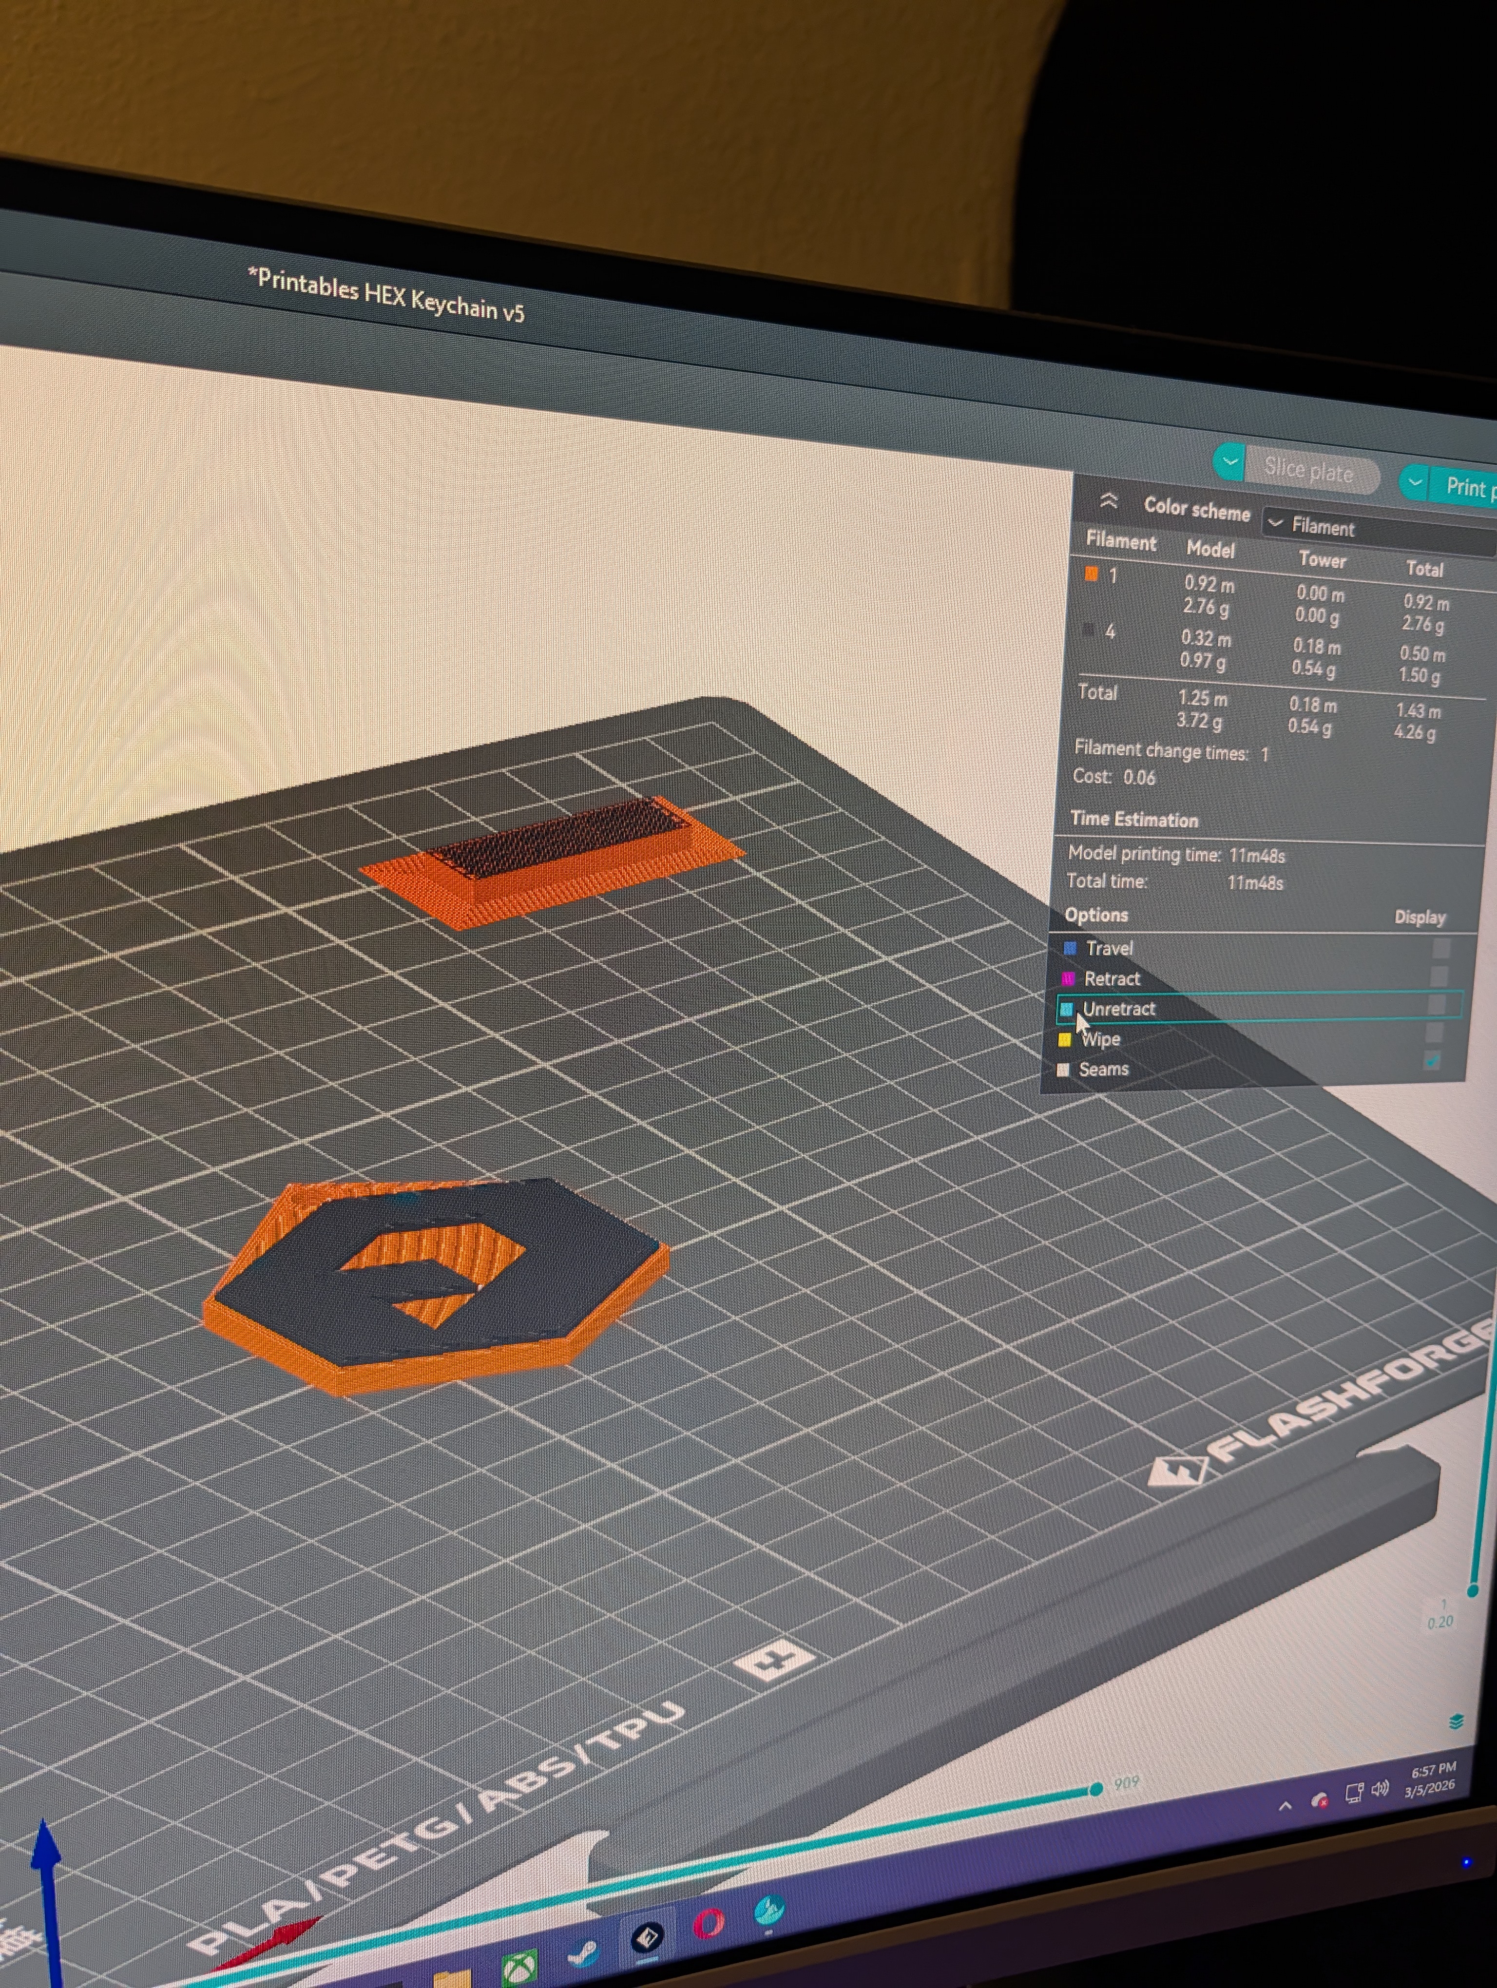
Task: Click the teal app icon right of Opera
Action: [769, 1910]
